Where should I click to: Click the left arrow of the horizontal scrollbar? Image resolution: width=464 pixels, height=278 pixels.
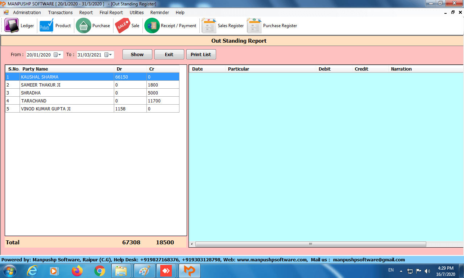coord(192,244)
